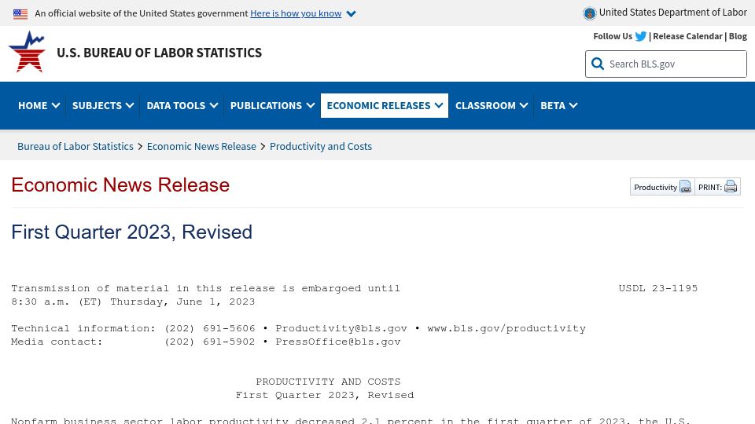Click the Productivity button label
This screenshot has height=424, width=755.
click(x=655, y=187)
